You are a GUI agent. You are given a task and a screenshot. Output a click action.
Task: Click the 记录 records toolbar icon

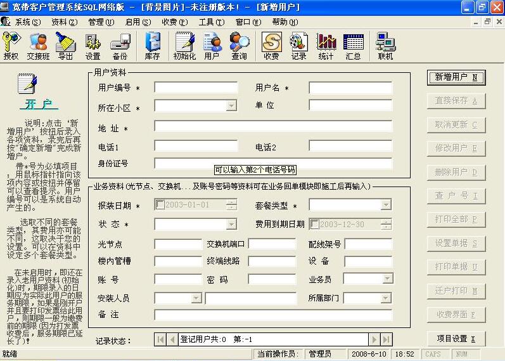coord(298,46)
